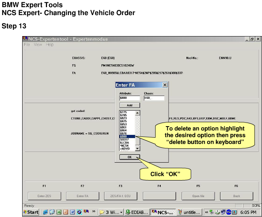This screenshot has height=217, width=262.
Task: Click JOBNAME = SG_CODIEREN text
Action: [x=90, y=133]
